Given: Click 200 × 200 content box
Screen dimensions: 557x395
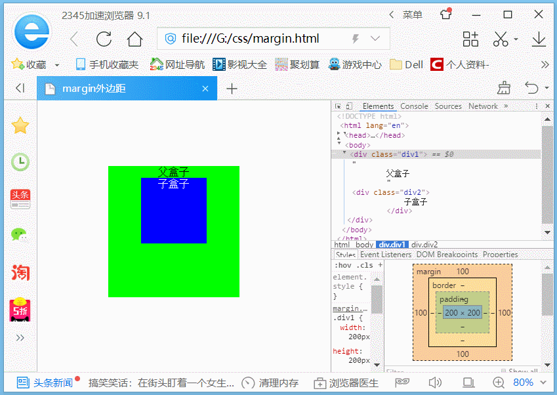Looking at the screenshot, I should tap(462, 312).
